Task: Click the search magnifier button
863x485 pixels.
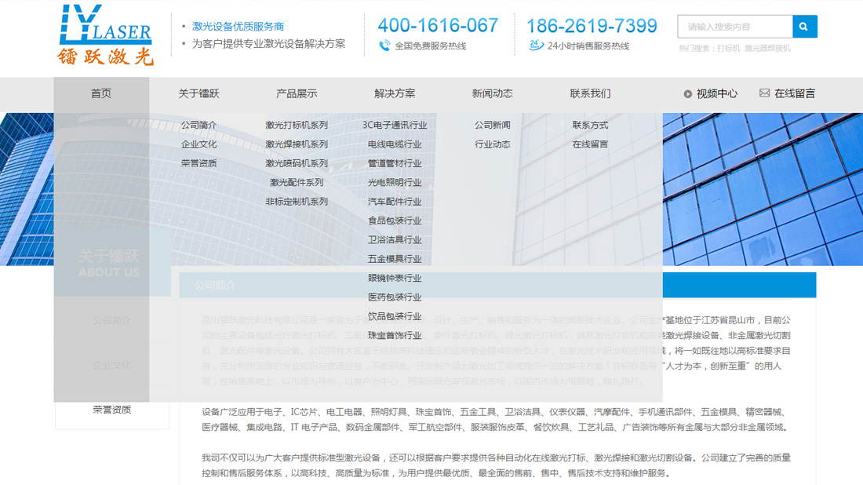Action: 804,26
